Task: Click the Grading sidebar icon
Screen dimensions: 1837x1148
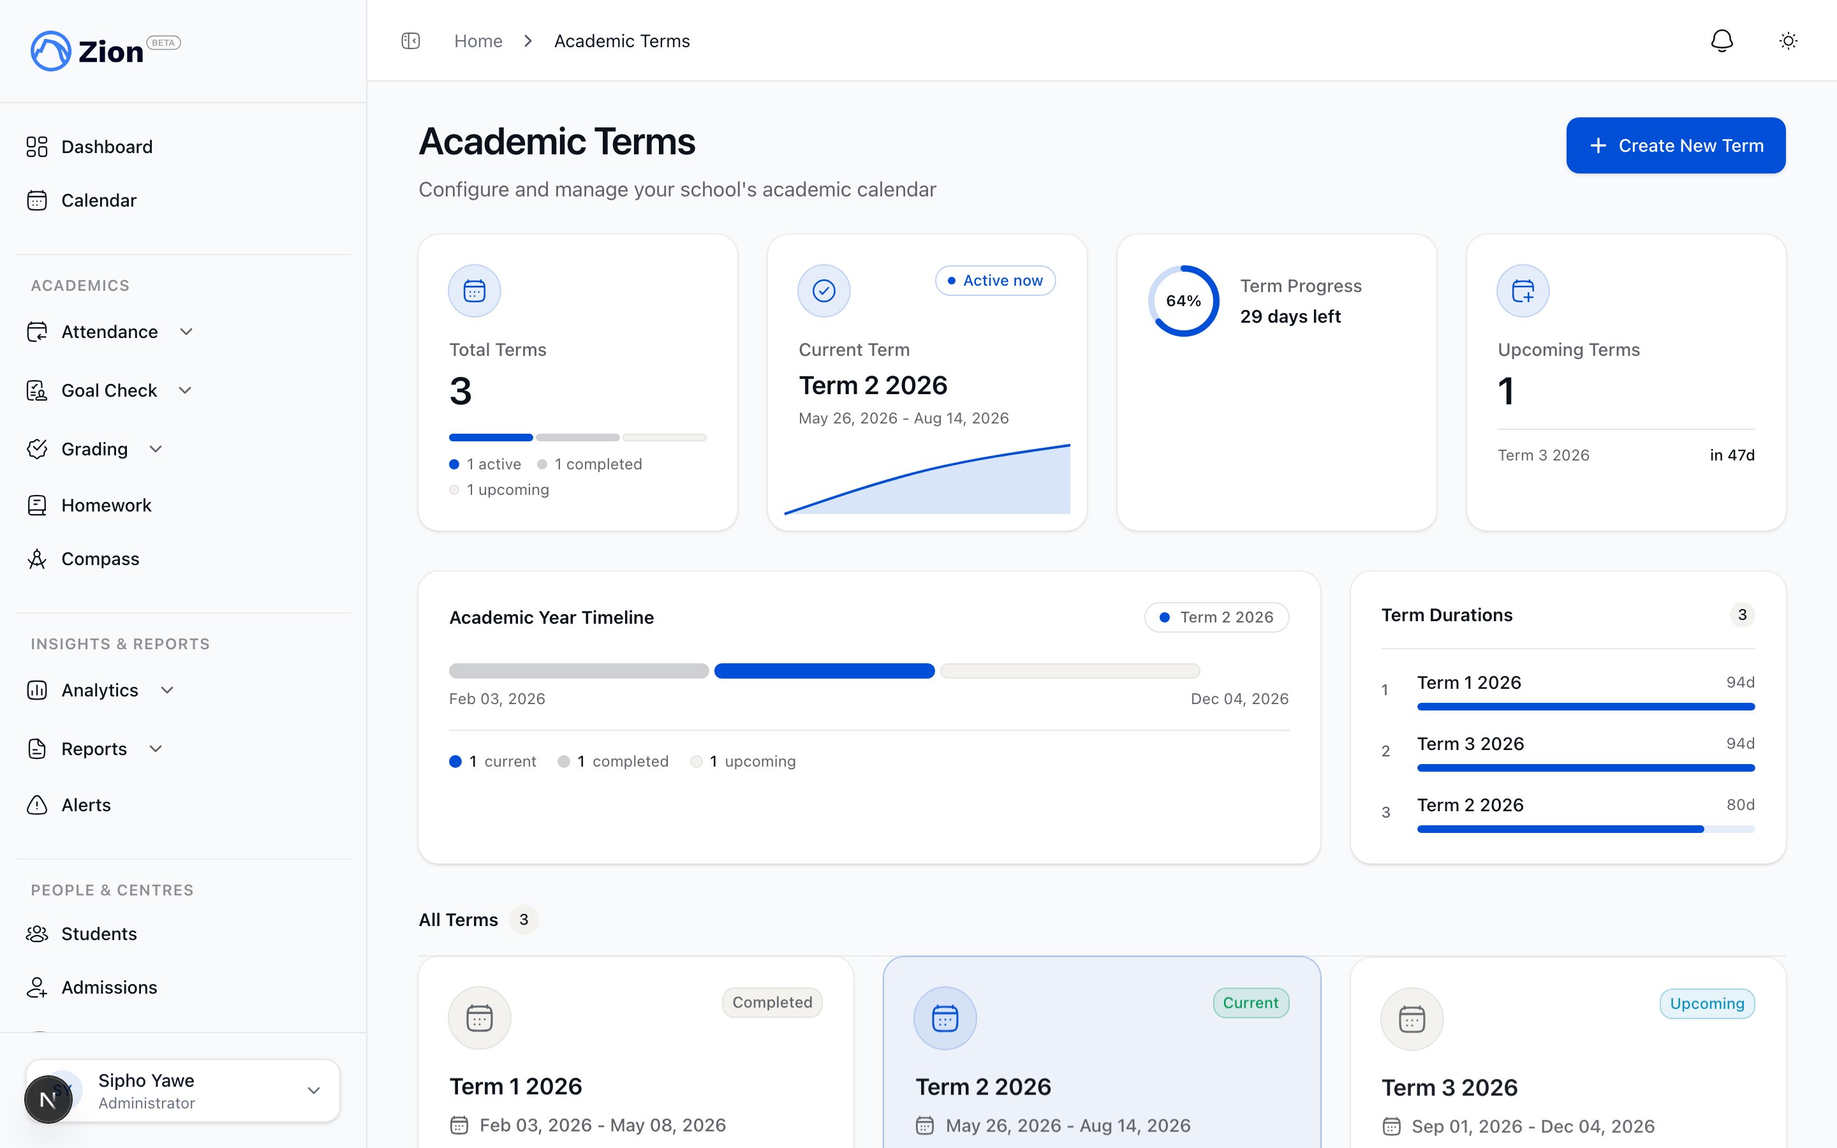Action: point(36,449)
